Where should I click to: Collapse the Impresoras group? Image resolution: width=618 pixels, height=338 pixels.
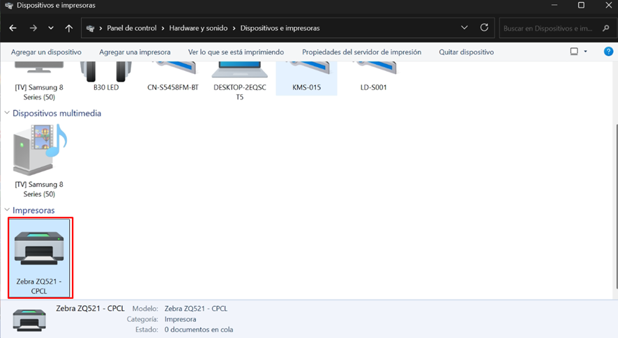click(x=8, y=210)
